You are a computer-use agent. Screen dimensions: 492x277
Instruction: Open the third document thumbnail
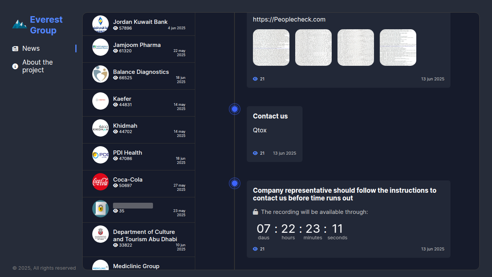[x=356, y=47]
